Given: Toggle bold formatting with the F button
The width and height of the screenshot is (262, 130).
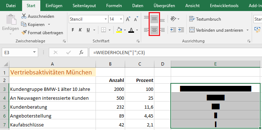Looking at the screenshot, I should point(73,30).
